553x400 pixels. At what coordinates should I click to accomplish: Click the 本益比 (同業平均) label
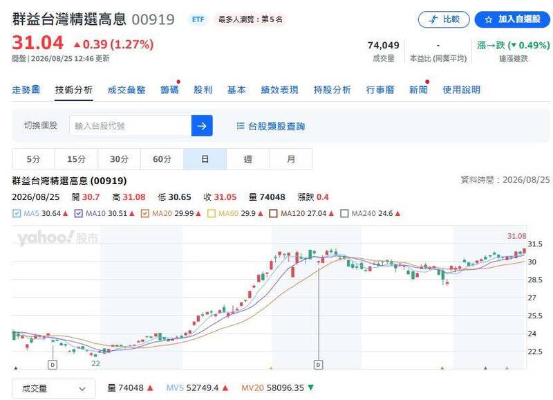[438, 58]
